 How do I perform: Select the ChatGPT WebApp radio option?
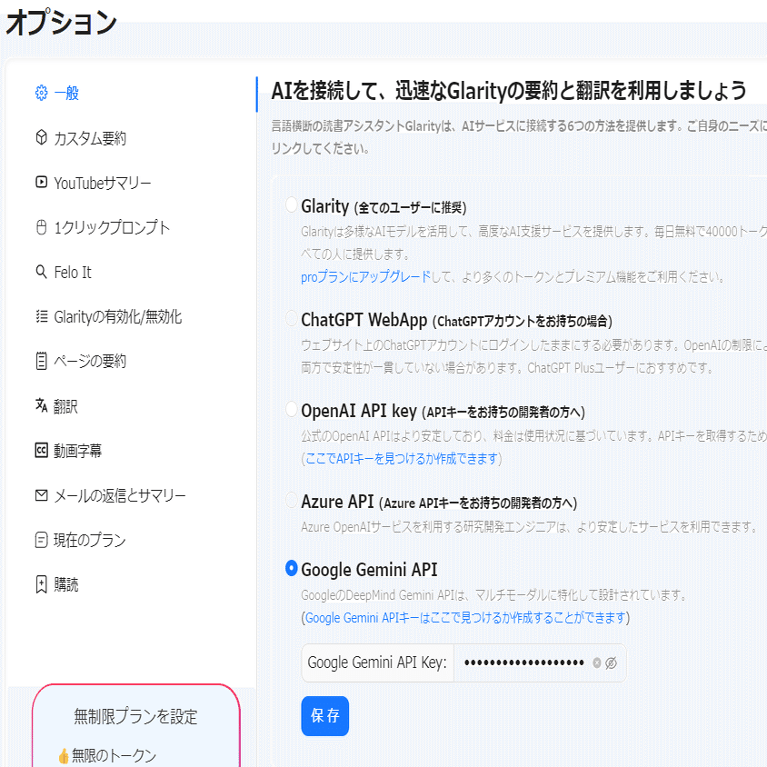pyautogui.click(x=292, y=318)
